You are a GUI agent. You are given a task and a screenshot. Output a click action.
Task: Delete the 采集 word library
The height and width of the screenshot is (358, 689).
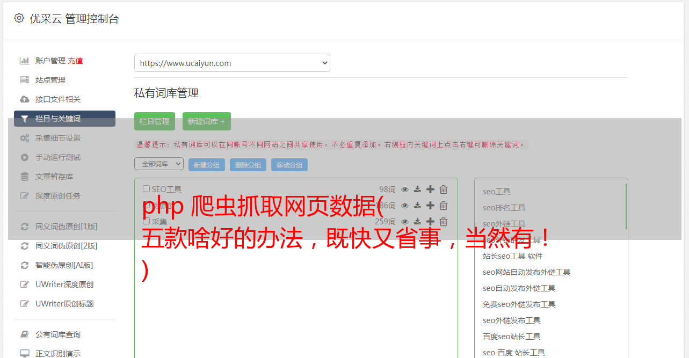coord(444,222)
